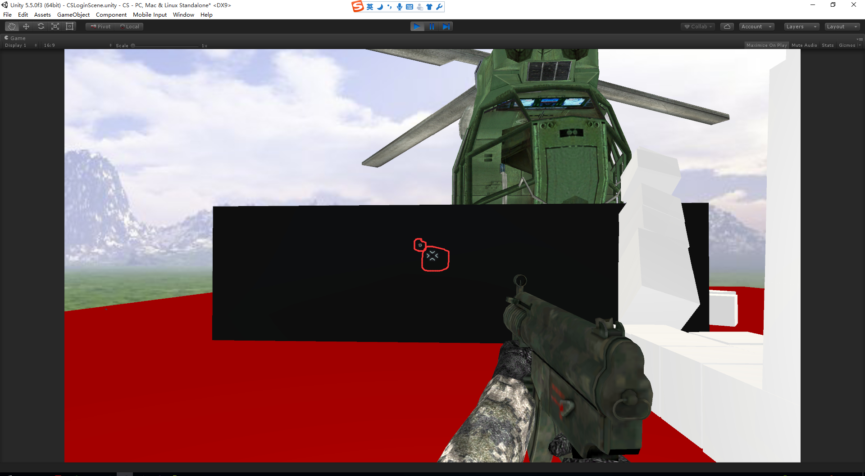Image resolution: width=865 pixels, height=476 pixels.
Task: Open the Sogou wrench settings icon
Action: (439, 7)
